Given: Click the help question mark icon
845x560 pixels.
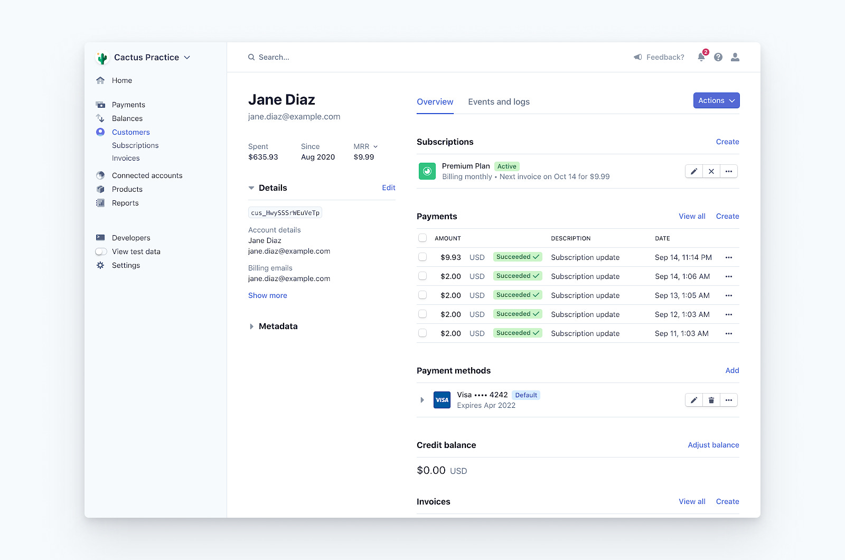Looking at the screenshot, I should coord(718,57).
